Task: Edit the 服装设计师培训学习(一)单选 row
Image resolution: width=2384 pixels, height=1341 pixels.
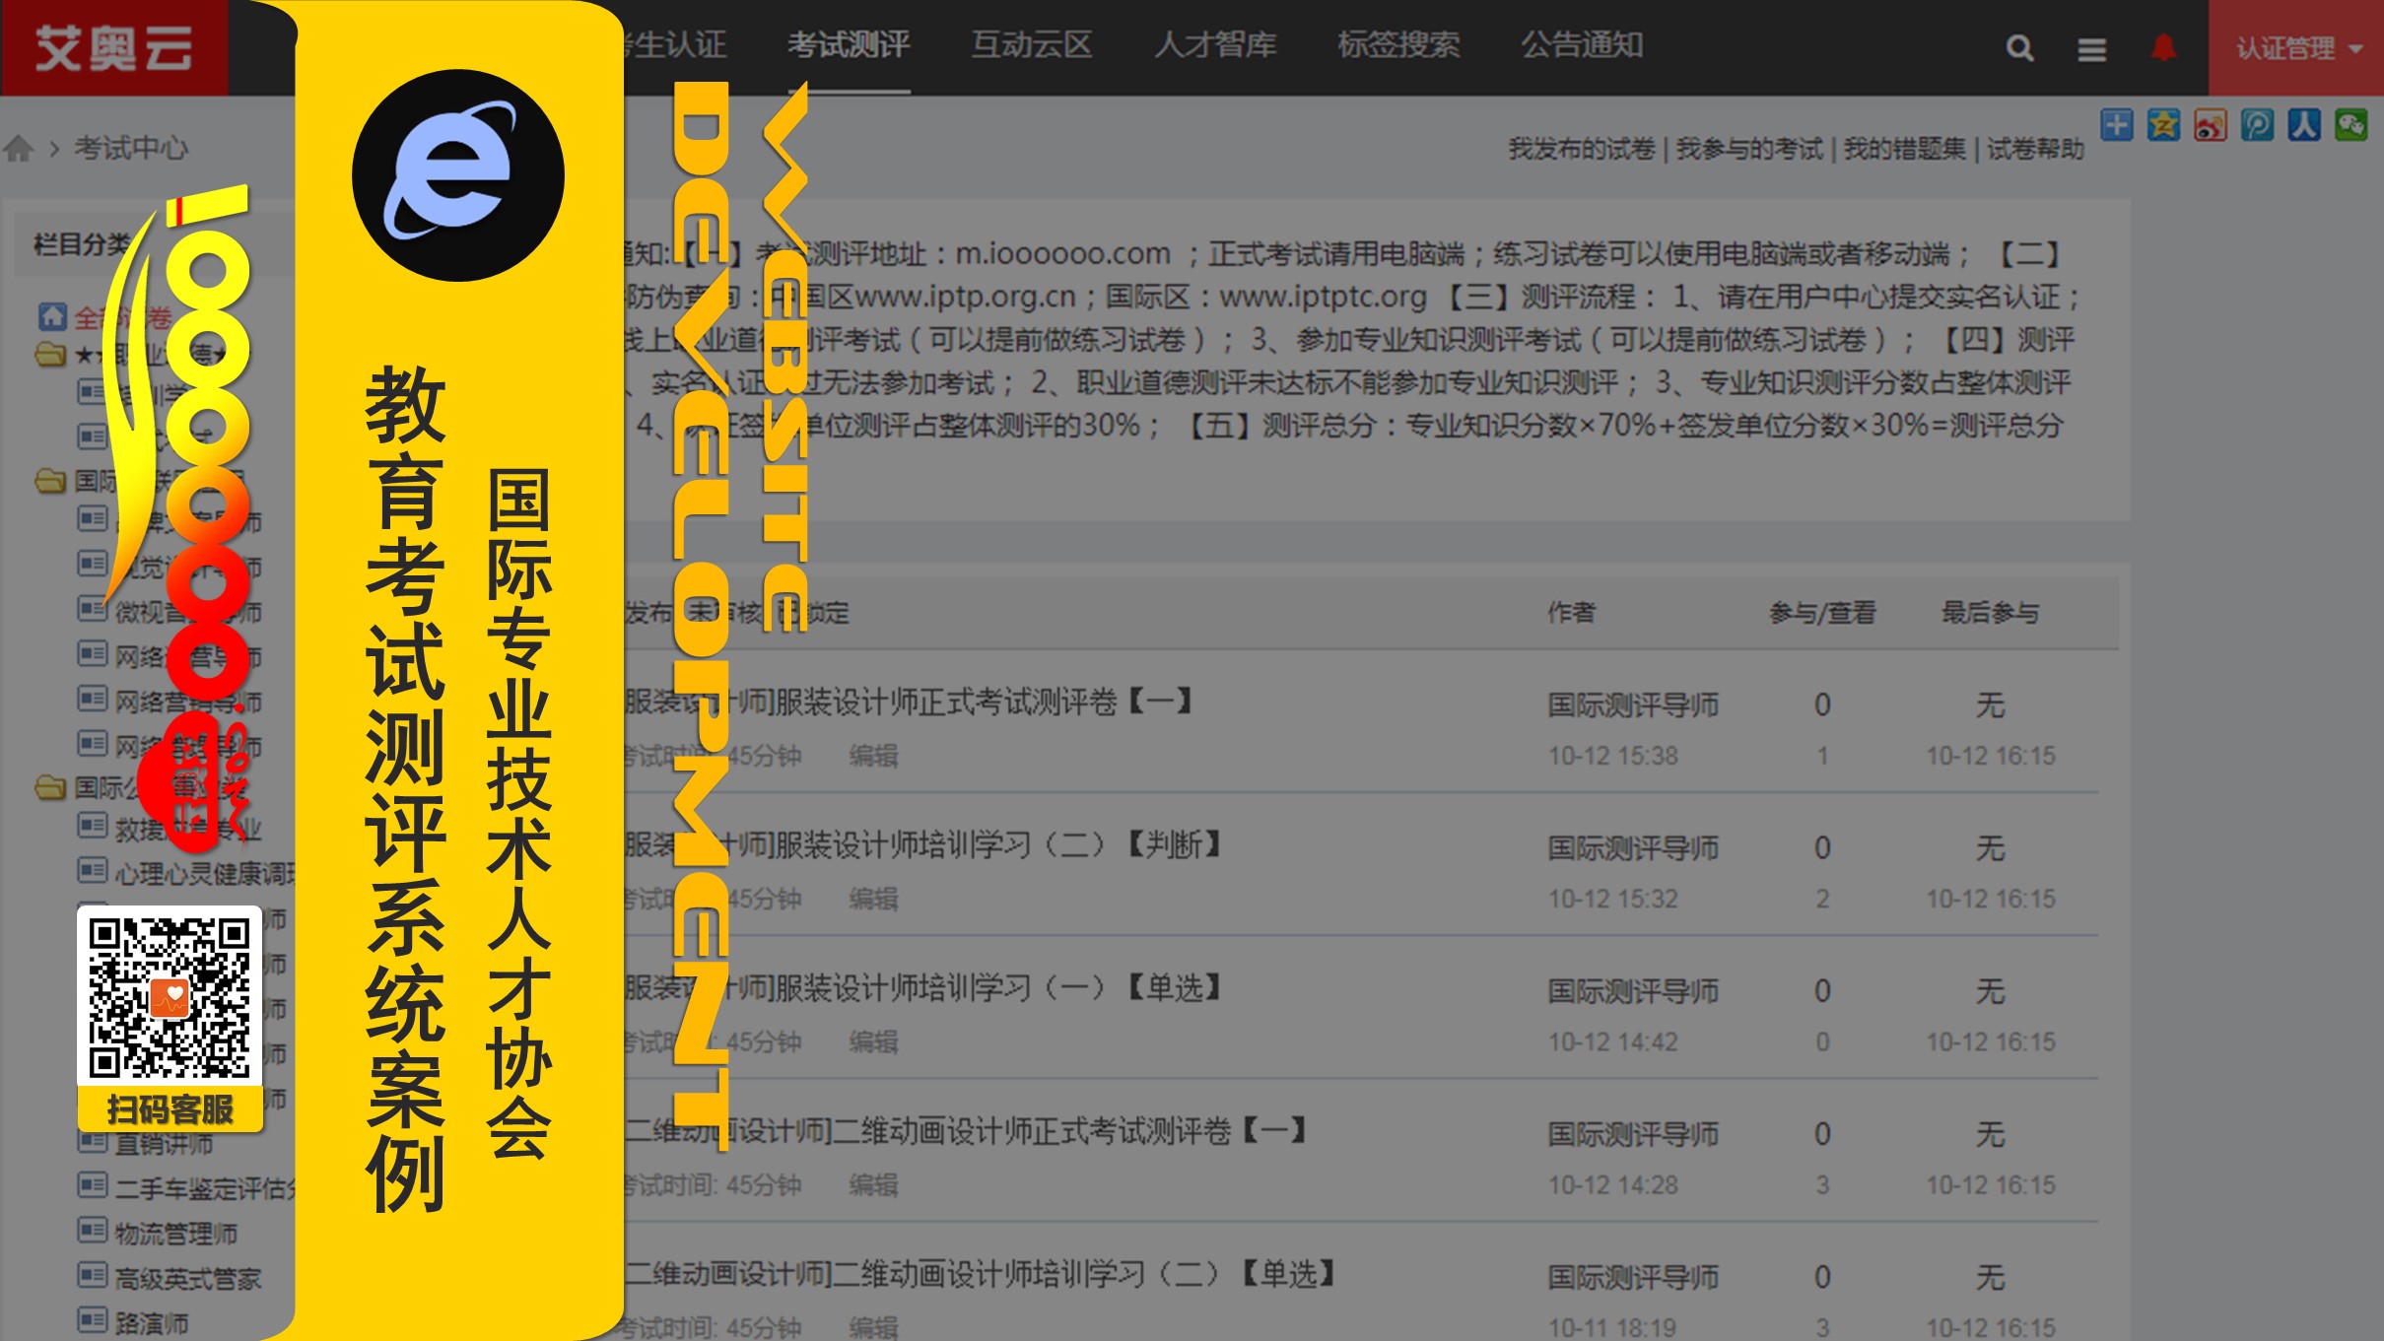Action: pos(873,1042)
